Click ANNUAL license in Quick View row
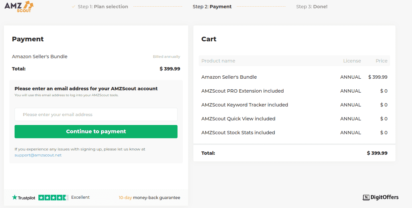412x208 pixels. point(351,119)
